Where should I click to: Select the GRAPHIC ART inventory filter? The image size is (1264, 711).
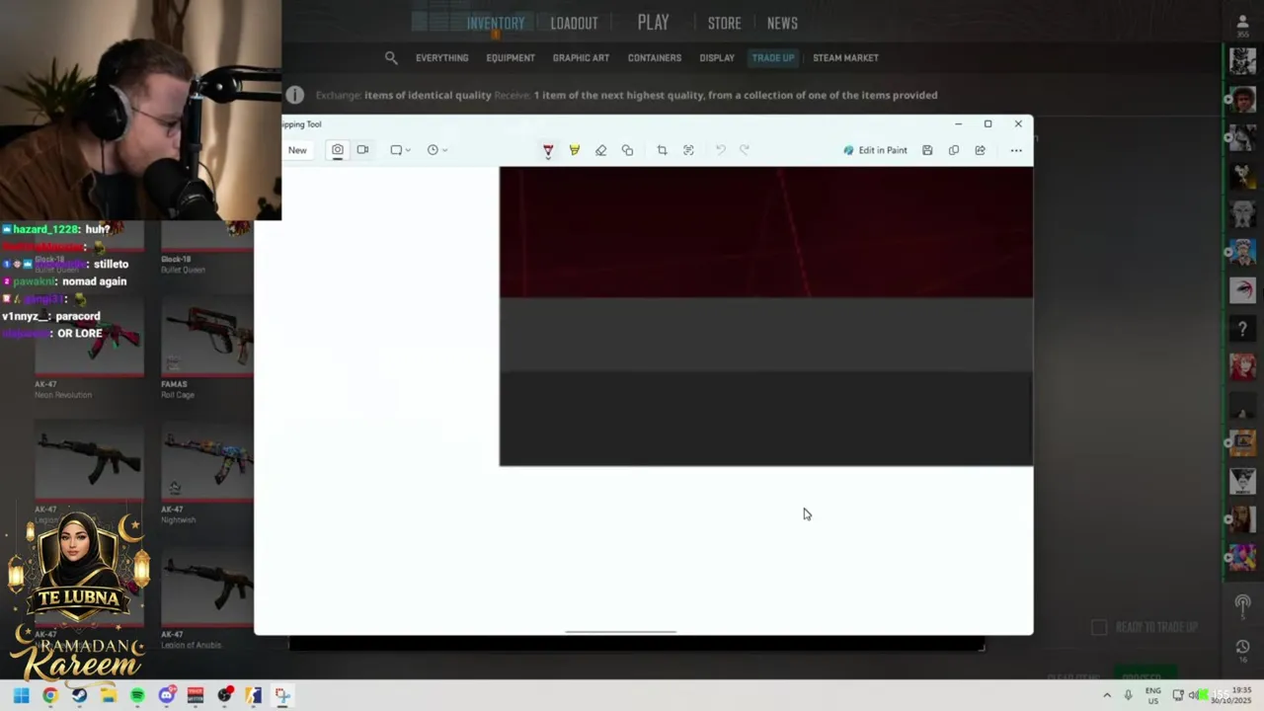[581, 57]
